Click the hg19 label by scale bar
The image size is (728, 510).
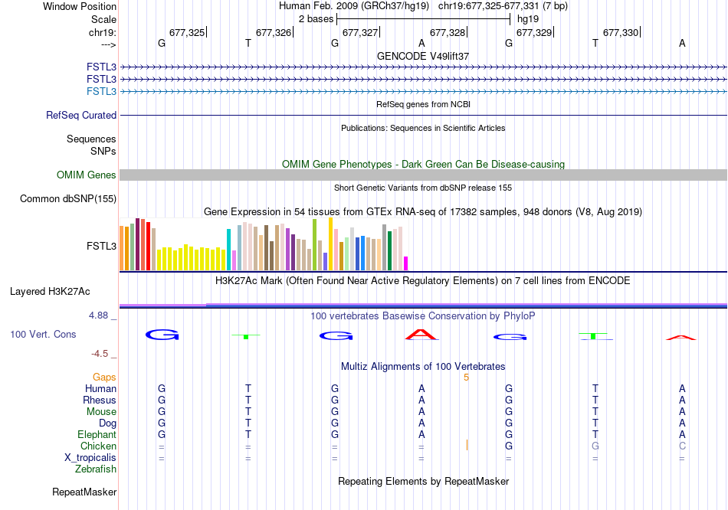(x=528, y=19)
